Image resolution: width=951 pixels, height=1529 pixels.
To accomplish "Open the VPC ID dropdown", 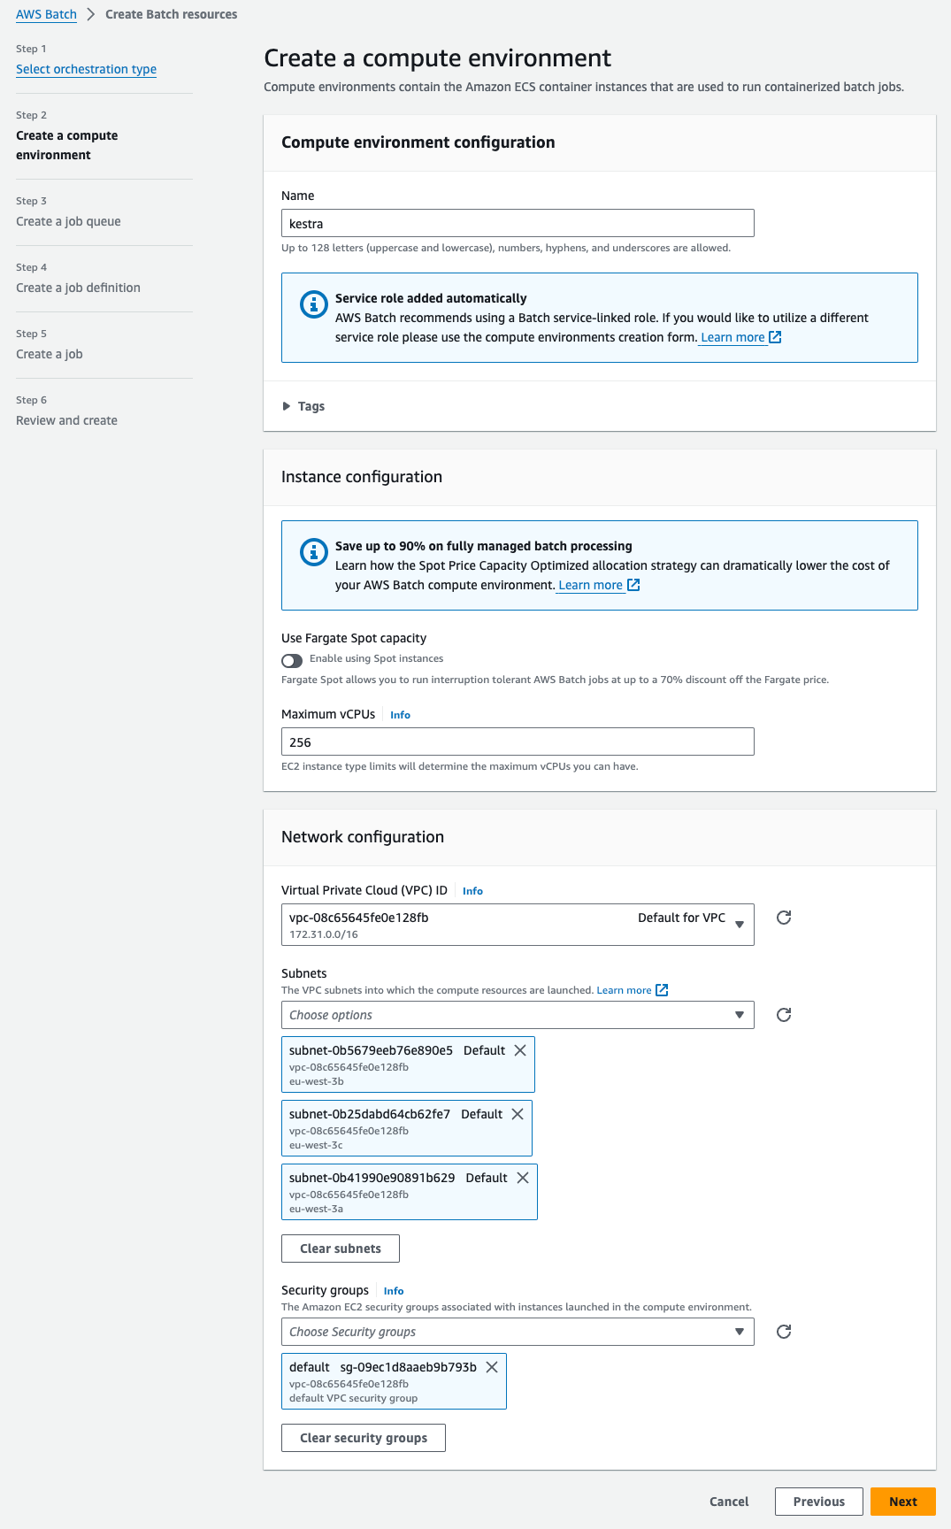I will click(x=518, y=925).
